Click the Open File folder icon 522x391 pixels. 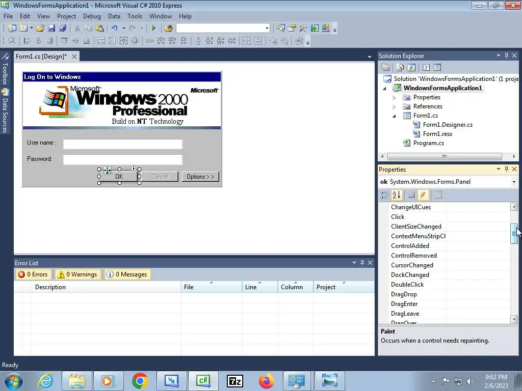coord(40,29)
